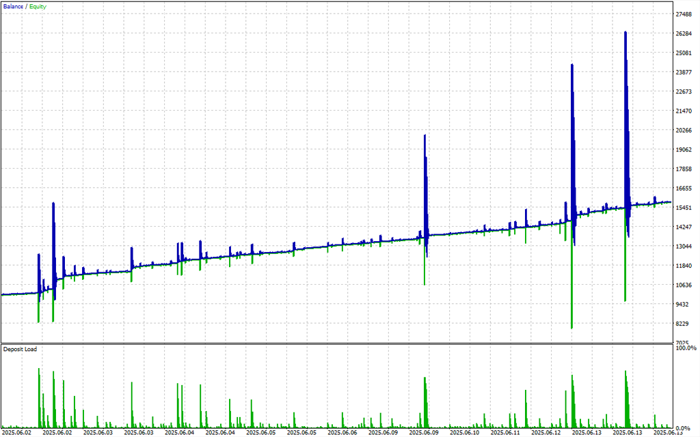Click the 20266 level on the vertical axis
700x437 pixels.
[x=684, y=130]
